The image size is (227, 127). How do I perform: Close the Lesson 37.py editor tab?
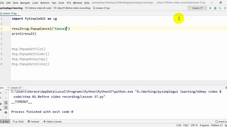(x=18, y=13)
